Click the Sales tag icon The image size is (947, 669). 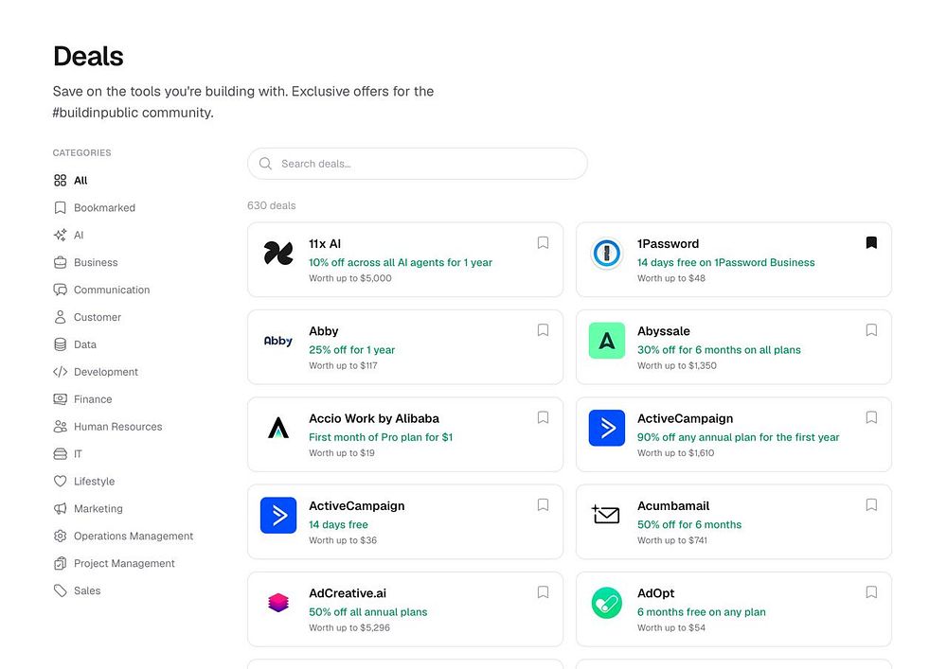(x=60, y=590)
